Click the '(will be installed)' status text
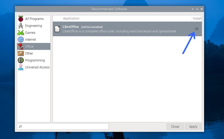This screenshot has height=139, width=224. coord(92,27)
